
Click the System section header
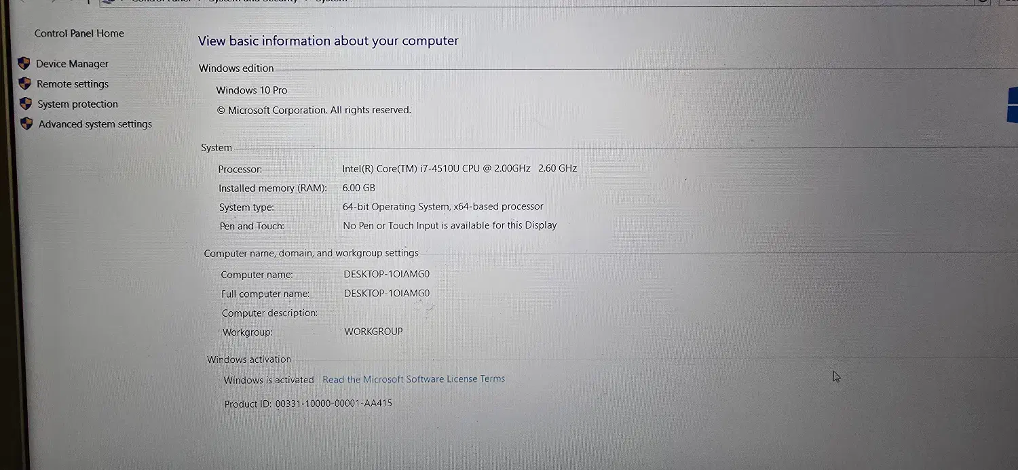pyautogui.click(x=216, y=148)
